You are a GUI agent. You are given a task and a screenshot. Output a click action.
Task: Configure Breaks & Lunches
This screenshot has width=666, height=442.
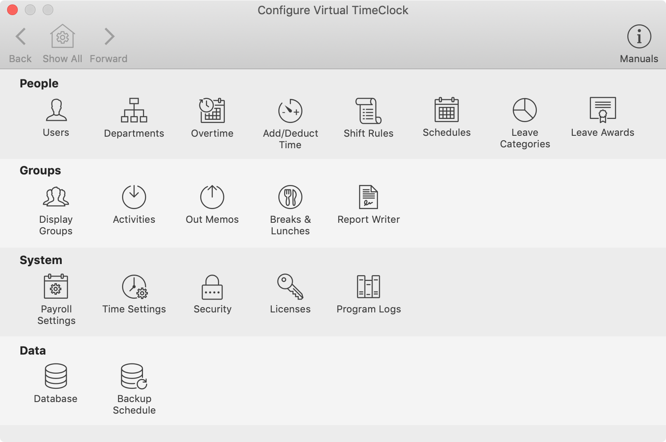click(x=290, y=197)
